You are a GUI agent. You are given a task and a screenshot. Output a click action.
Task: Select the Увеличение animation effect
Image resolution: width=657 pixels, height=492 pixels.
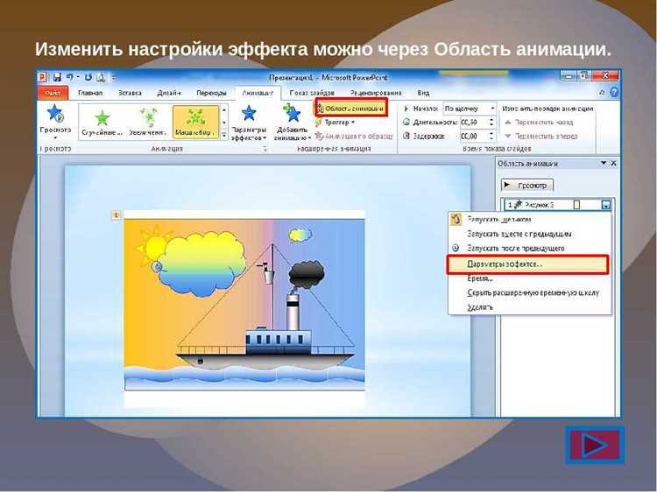tap(148, 123)
